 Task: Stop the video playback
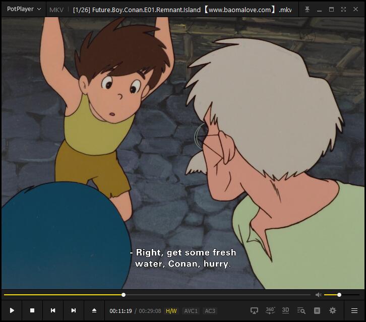32,310
